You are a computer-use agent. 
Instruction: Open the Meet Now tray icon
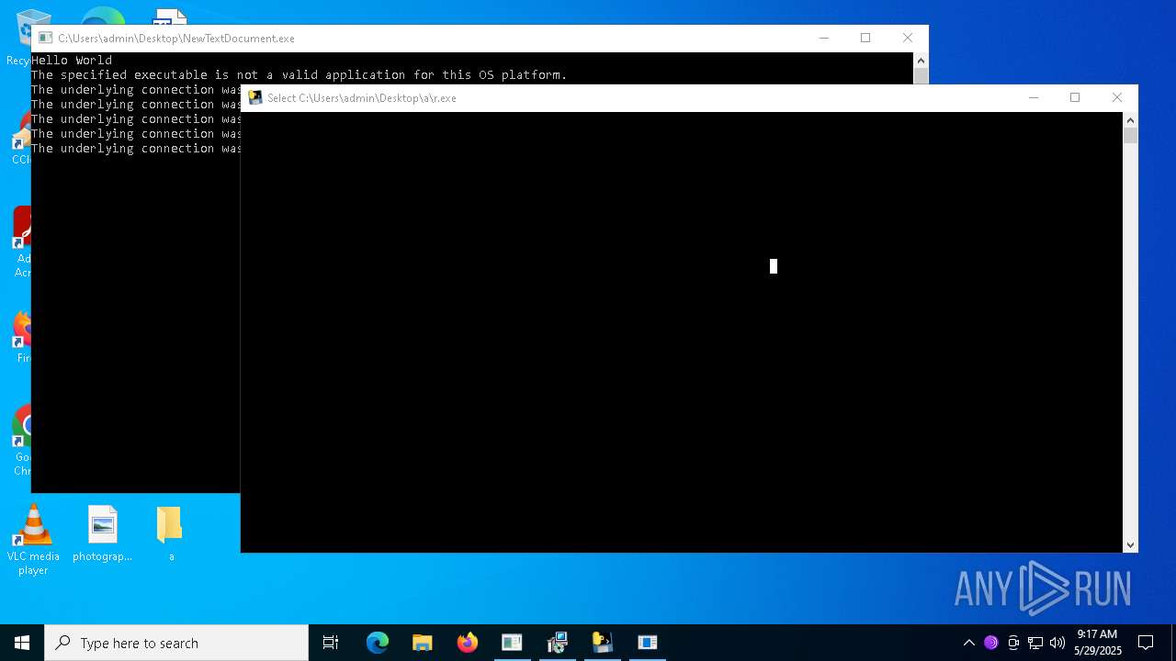point(1013,643)
